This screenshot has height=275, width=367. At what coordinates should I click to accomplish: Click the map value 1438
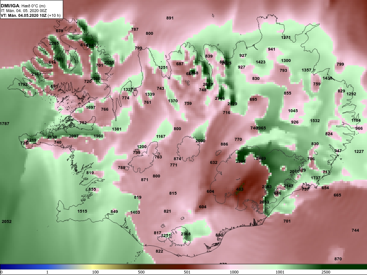[327, 78]
